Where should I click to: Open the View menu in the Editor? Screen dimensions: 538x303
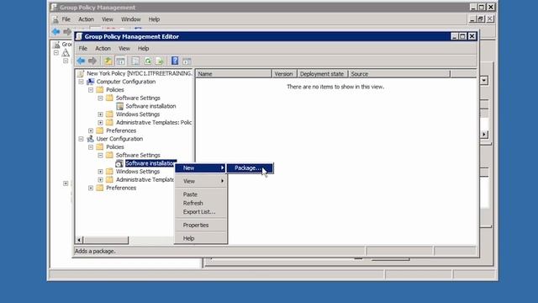click(124, 49)
